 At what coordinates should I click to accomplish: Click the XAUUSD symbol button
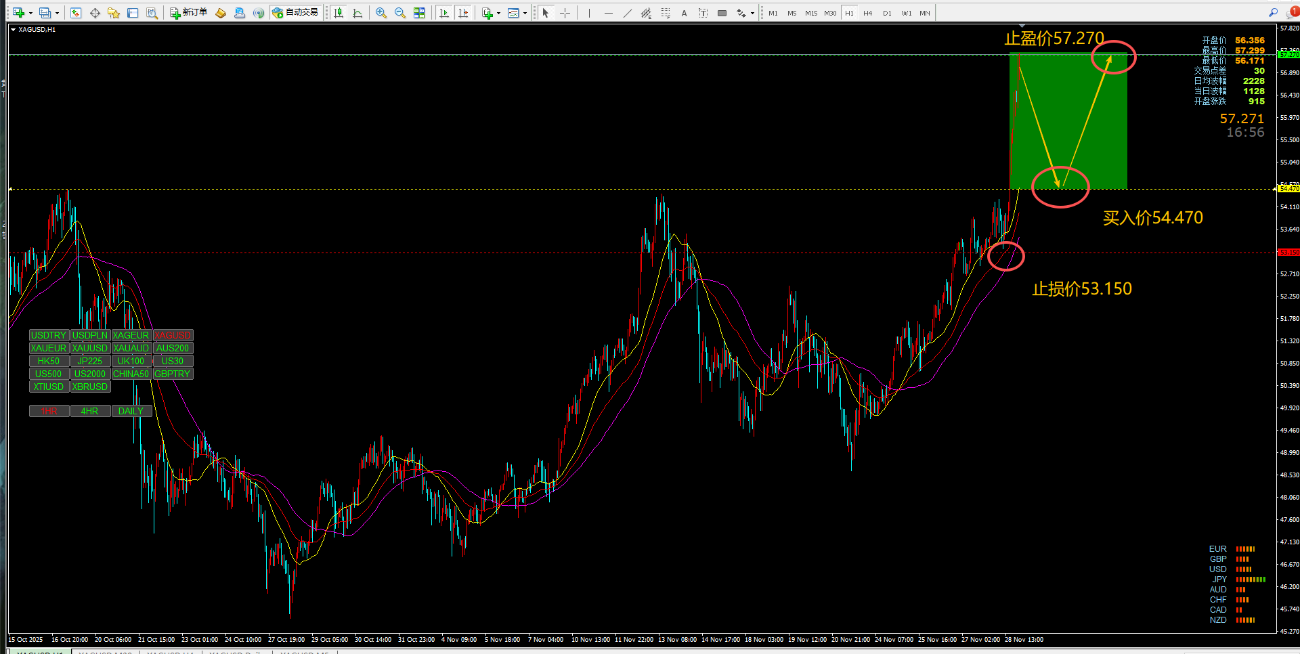click(x=90, y=348)
